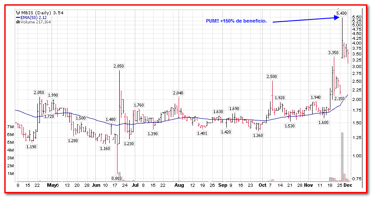Select the "Volume 217,164" legend entry

point(36,22)
